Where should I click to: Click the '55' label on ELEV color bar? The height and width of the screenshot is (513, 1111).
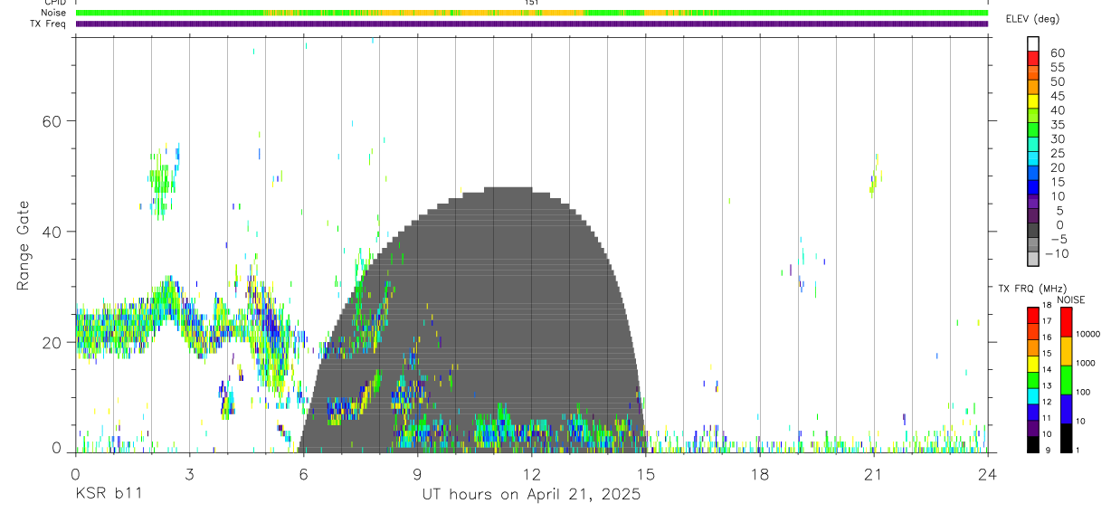[1057, 67]
